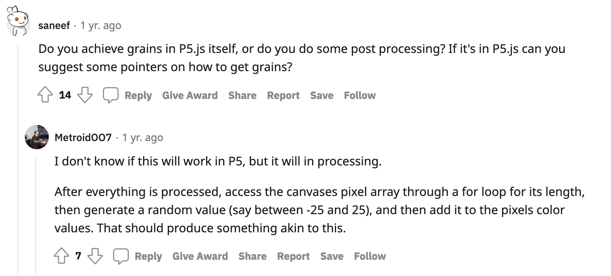Downvote saneef's comment

pyautogui.click(x=85, y=95)
